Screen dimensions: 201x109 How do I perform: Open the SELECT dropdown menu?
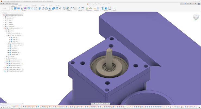click(x=114, y=11)
